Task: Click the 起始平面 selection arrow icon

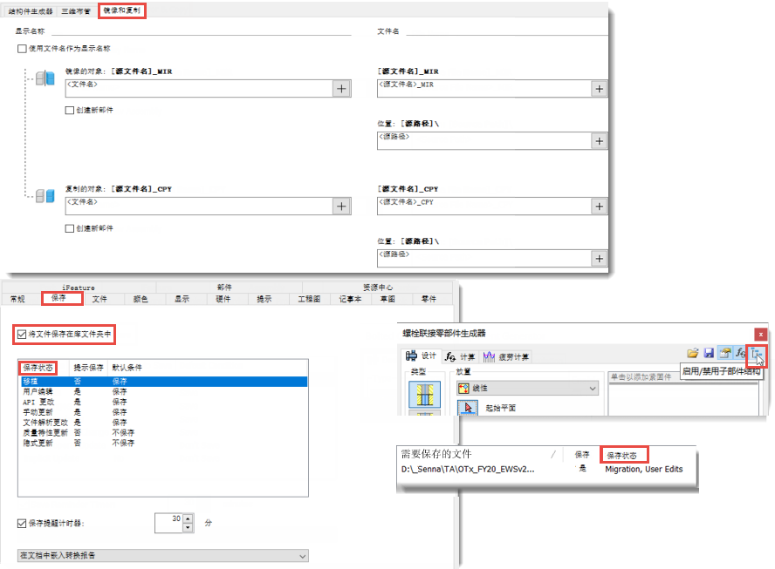Action: pyautogui.click(x=468, y=408)
